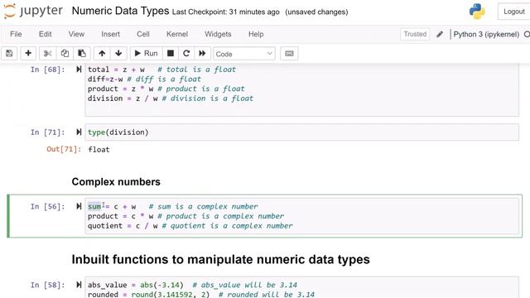Click the pencil edit mode icon
Viewport: 530px width, 298px height.
[x=440, y=34]
